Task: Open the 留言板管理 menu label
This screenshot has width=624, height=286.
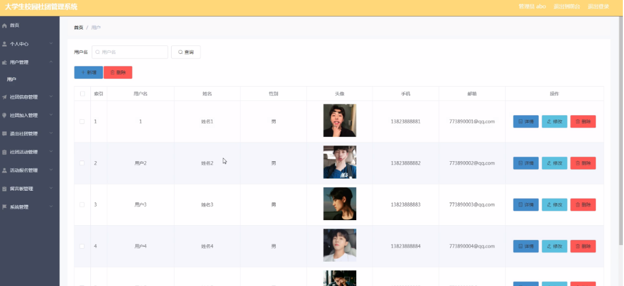Action: coord(22,188)
